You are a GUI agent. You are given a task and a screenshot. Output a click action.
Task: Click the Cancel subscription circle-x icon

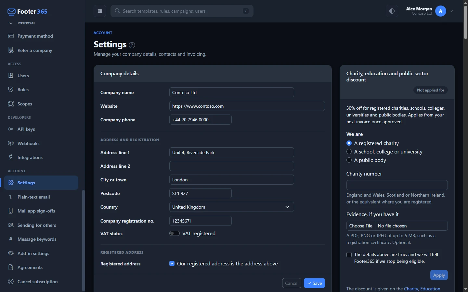click(11, 282)
